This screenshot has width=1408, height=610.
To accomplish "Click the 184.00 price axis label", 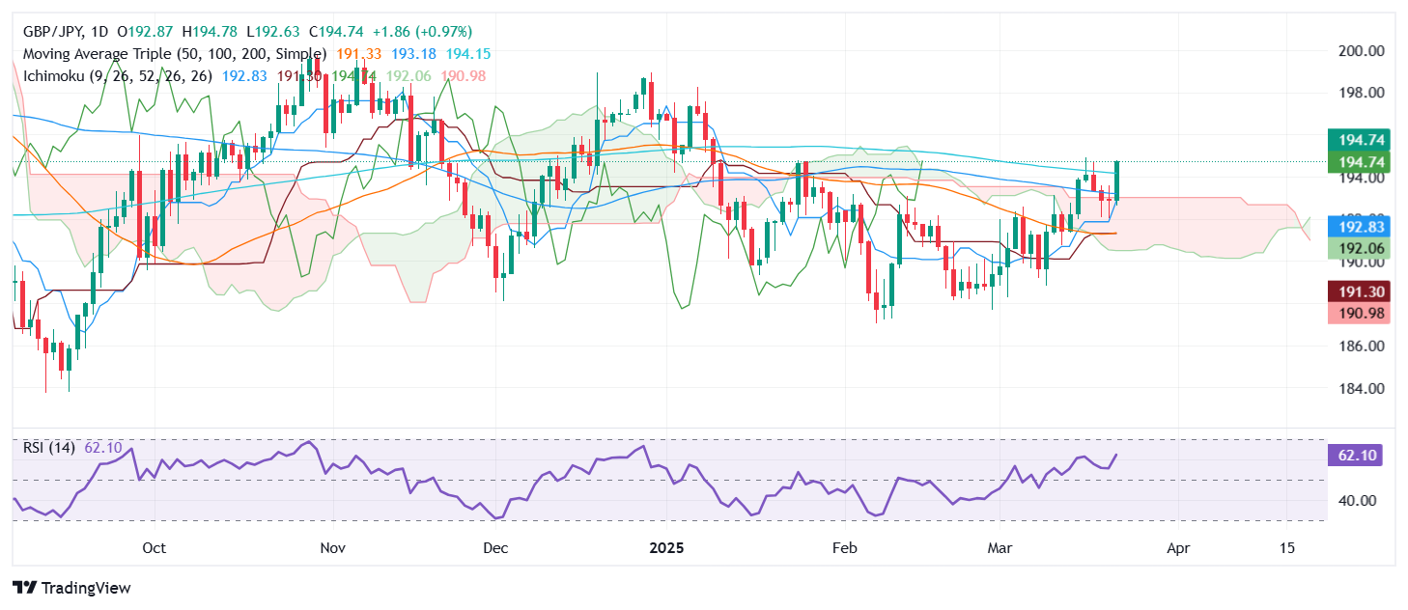I will coord(1360,388).
